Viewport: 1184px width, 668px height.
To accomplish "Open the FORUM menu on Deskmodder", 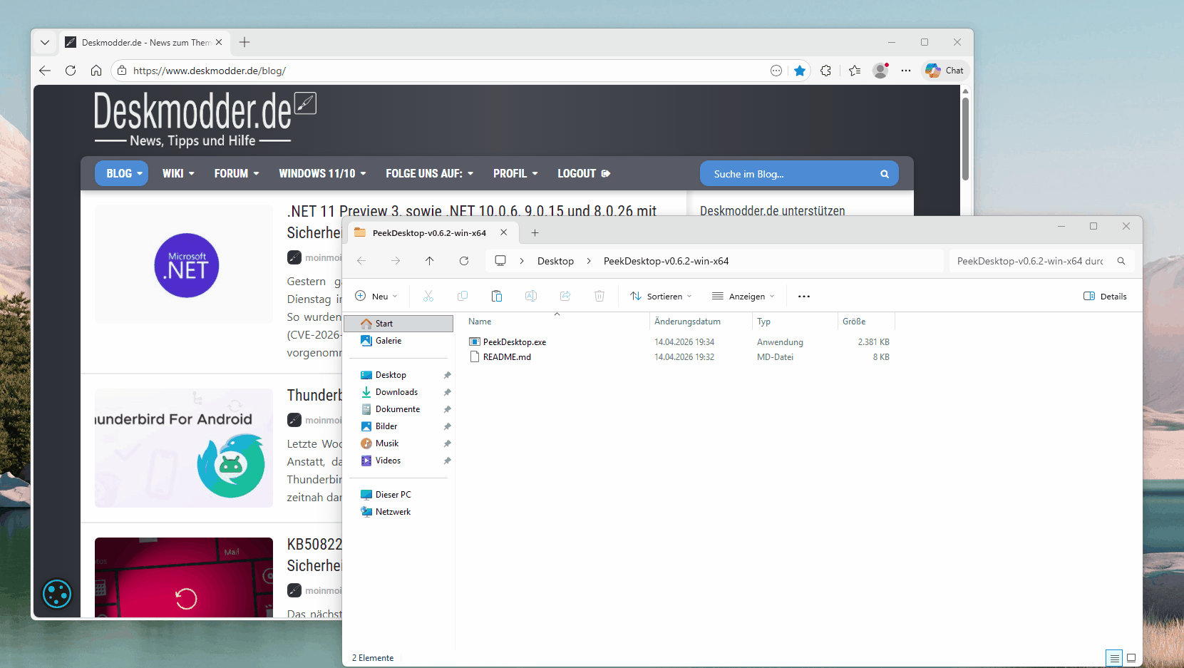I will 236,174.
